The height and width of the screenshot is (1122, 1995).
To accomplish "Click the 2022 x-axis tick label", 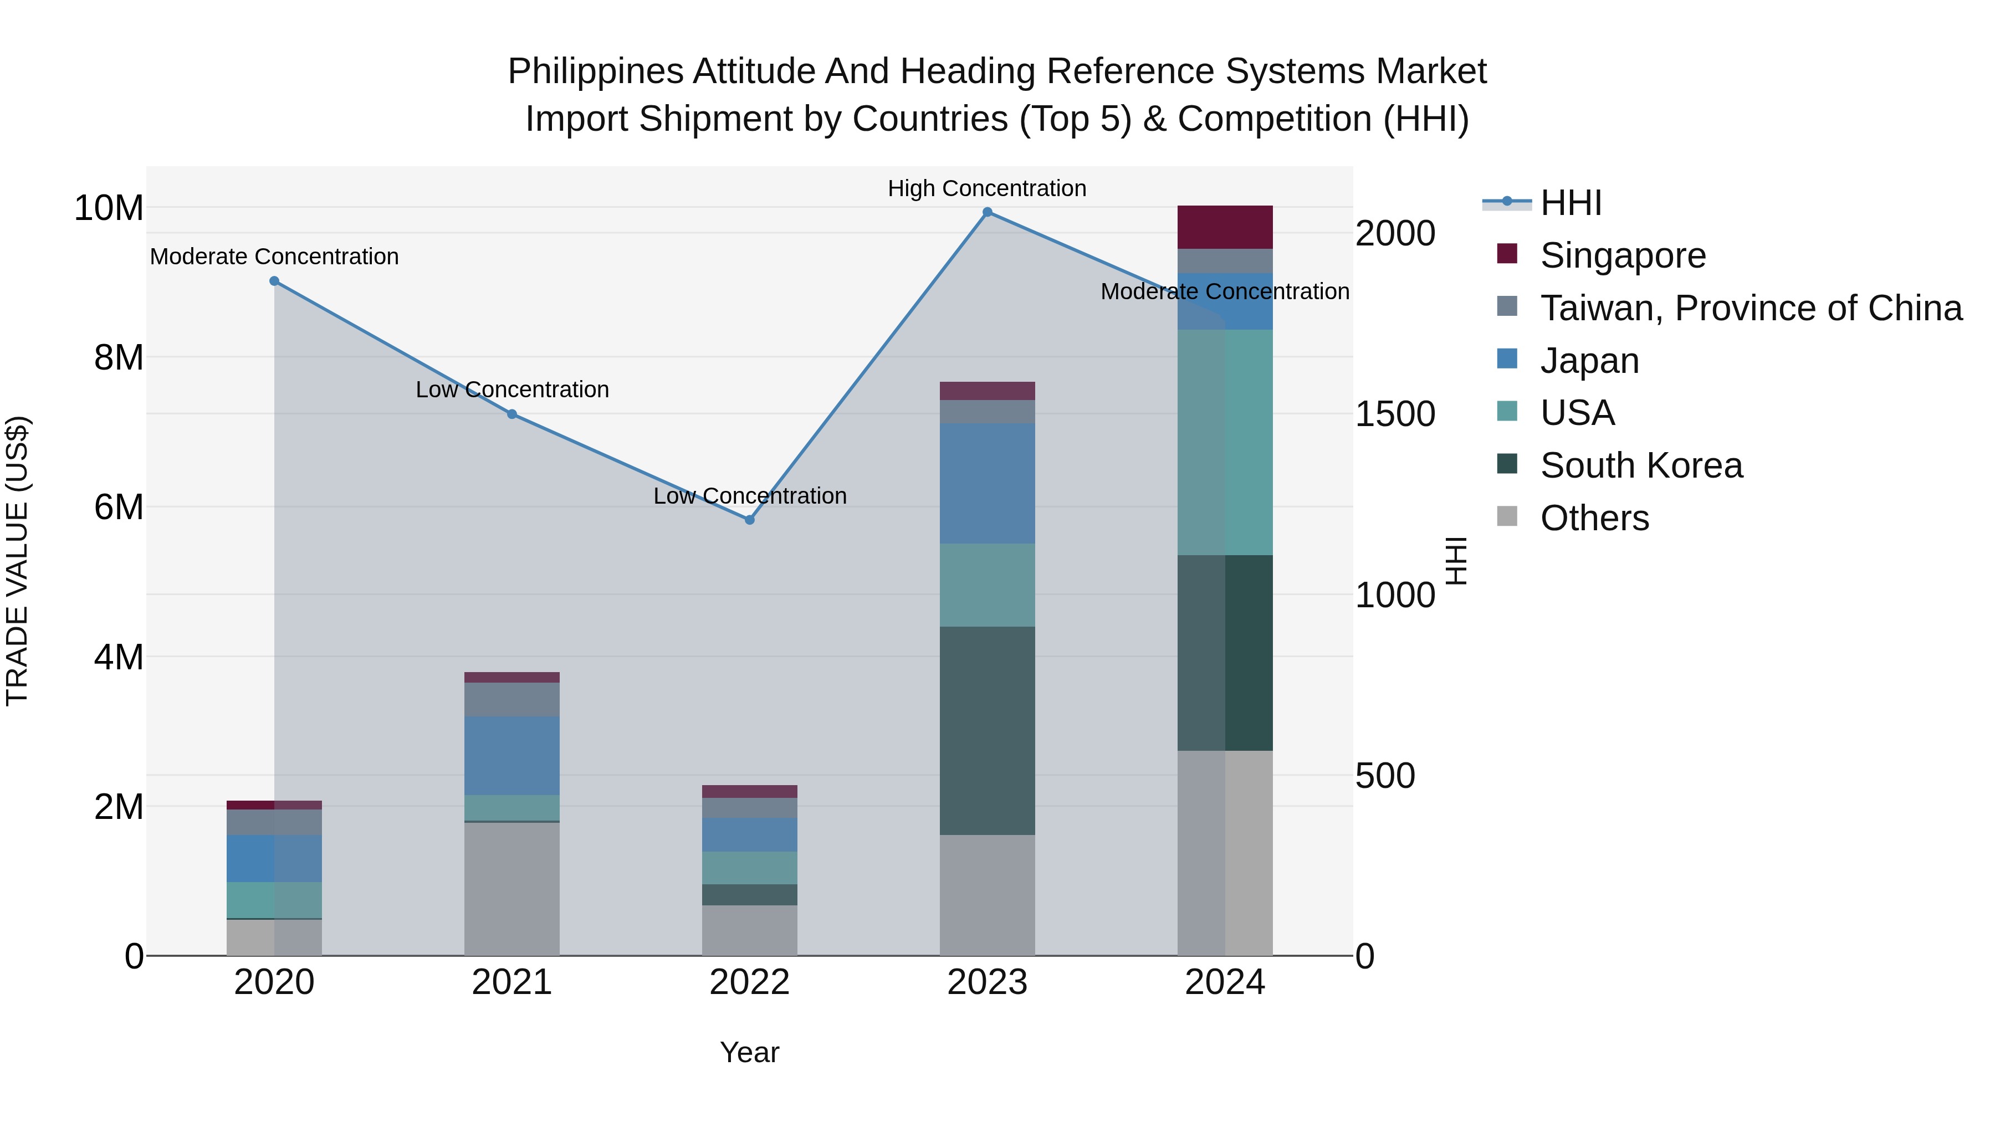I will [750, 982].
